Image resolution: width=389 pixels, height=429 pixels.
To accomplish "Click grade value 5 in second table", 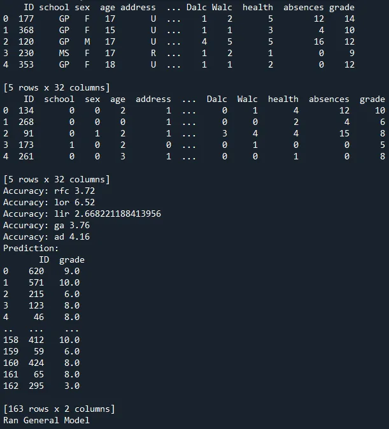I will click(383, 145).
